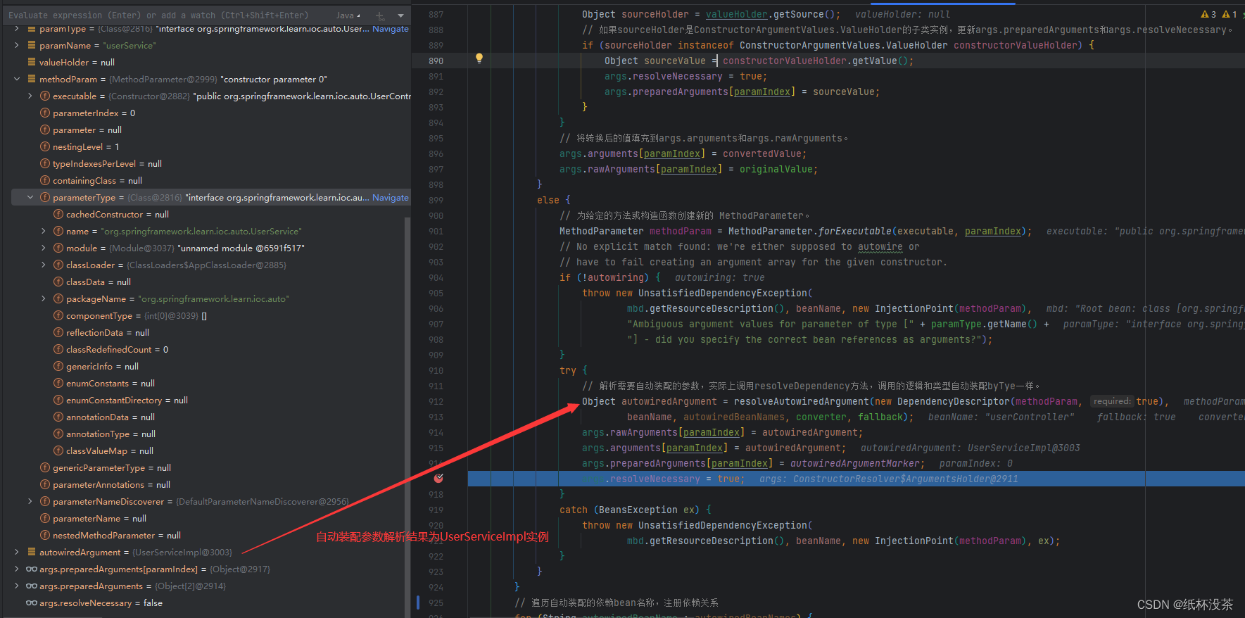Expand the packageName field node
Image resolution: width=1245 pixels, height=618 pixels.
pos(44,298)
